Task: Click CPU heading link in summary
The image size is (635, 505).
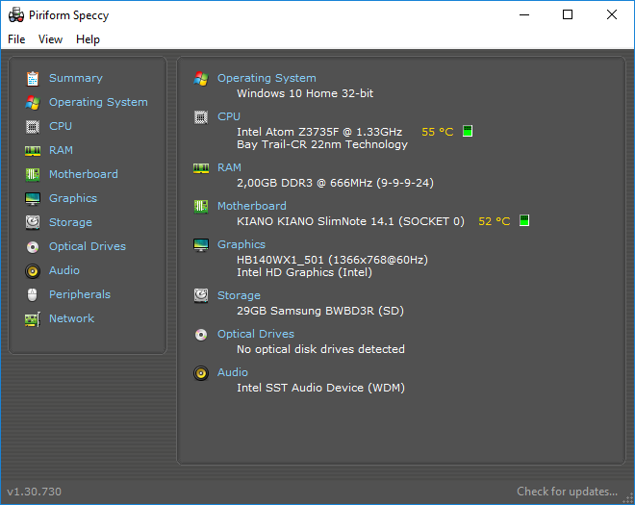Action: coord(229,116)
